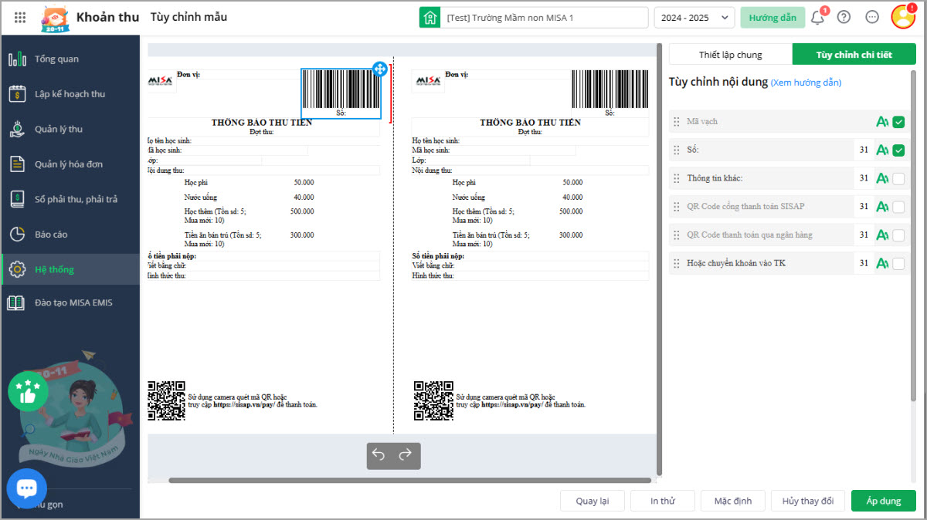Click the move handle on the barcode
Screen dimensions: 927x520
pos(380,69)
